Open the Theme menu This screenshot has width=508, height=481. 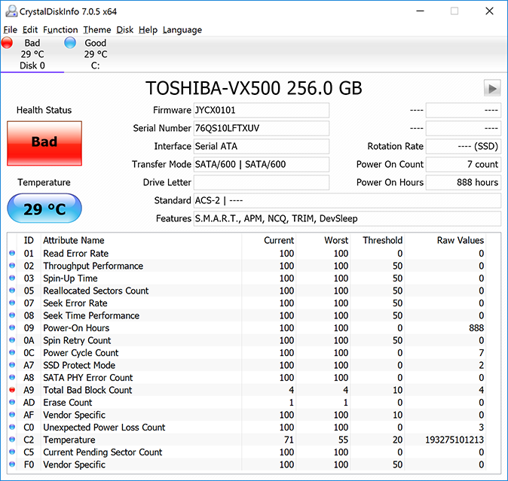coord(97,30)
